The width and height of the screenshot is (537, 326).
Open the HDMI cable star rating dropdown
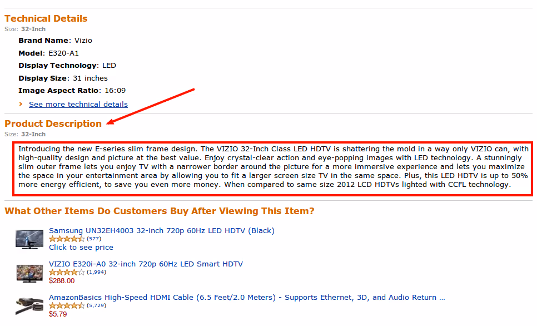pos(67,305)
